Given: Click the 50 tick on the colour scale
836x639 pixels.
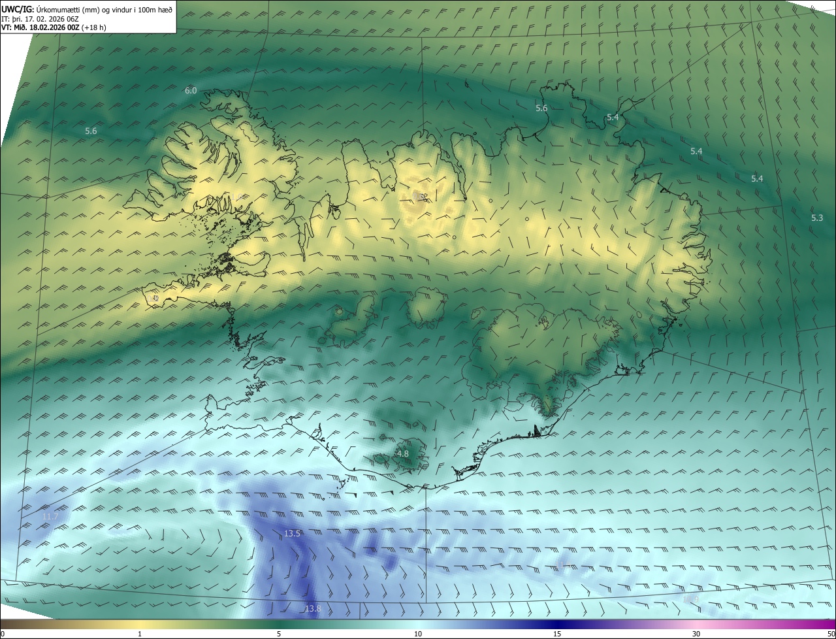Looking at the screenshot, I should (831, 634).
